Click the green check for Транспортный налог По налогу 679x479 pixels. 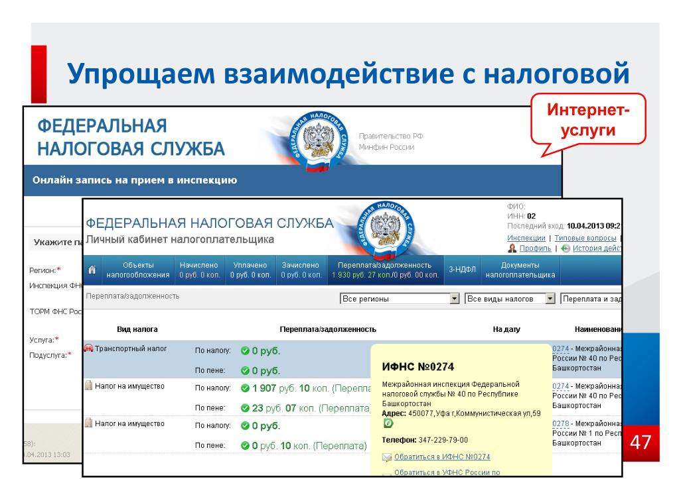[x=245, y=350]
